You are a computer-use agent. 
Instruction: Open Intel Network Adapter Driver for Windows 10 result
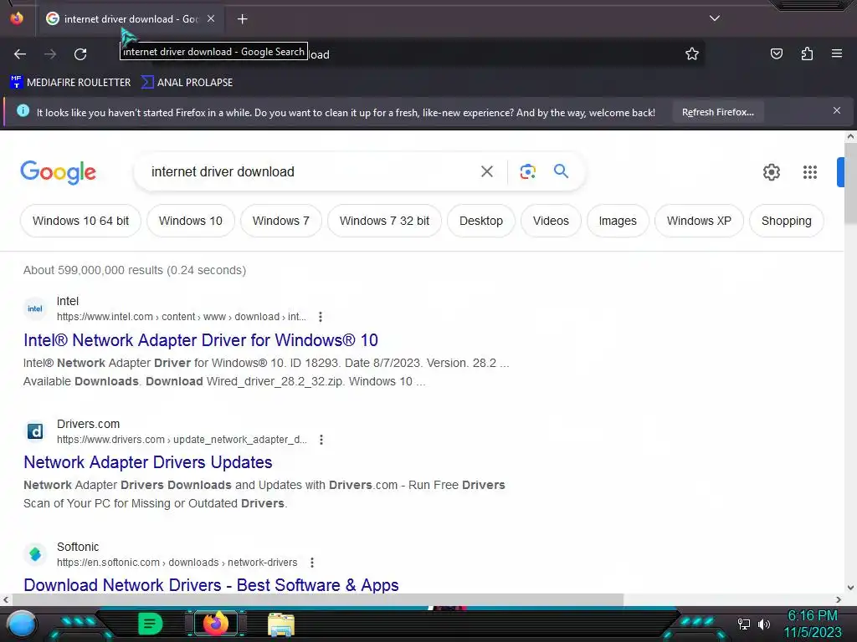pyautogui.click(x=201, y=340)
